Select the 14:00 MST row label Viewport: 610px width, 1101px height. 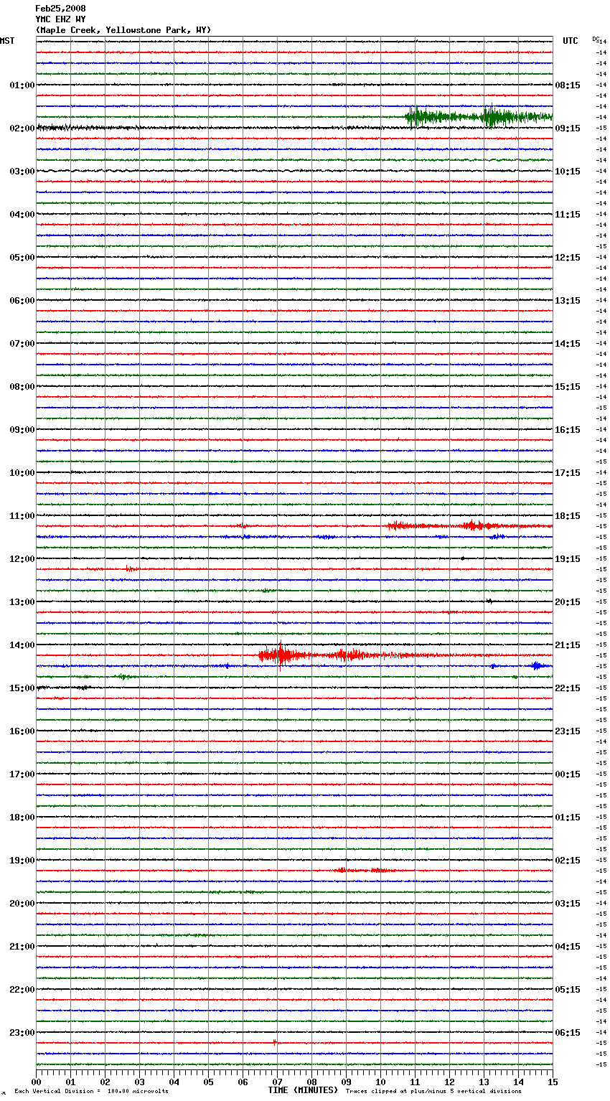point(22,645)
